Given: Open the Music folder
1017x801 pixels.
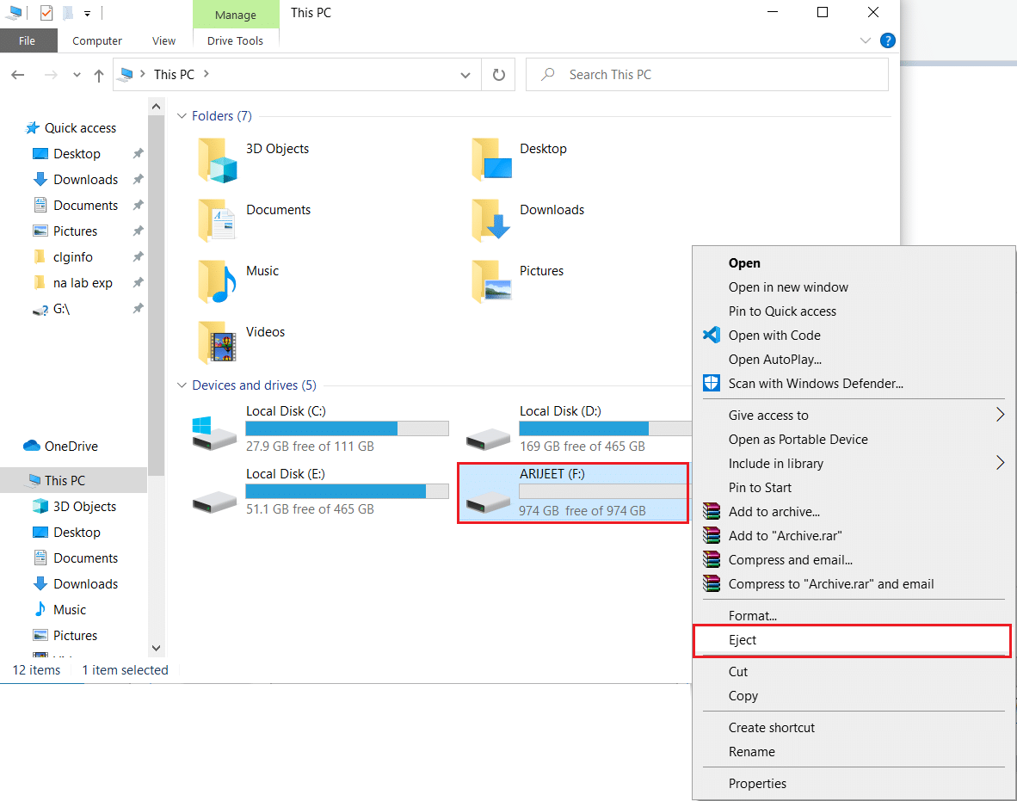Looking at the screenshot, I should point(262,270).
